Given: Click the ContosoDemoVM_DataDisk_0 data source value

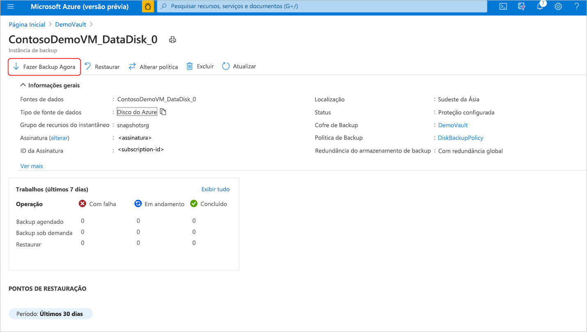Looking at the screenshot, I should coord(156,99).
